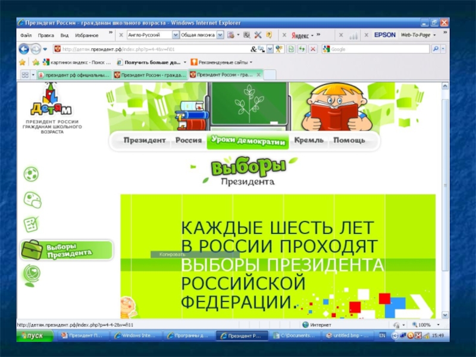The height and width of the screenshot is (357, 476).
Task: Open the Избранное menu
Action: (86, 35)
